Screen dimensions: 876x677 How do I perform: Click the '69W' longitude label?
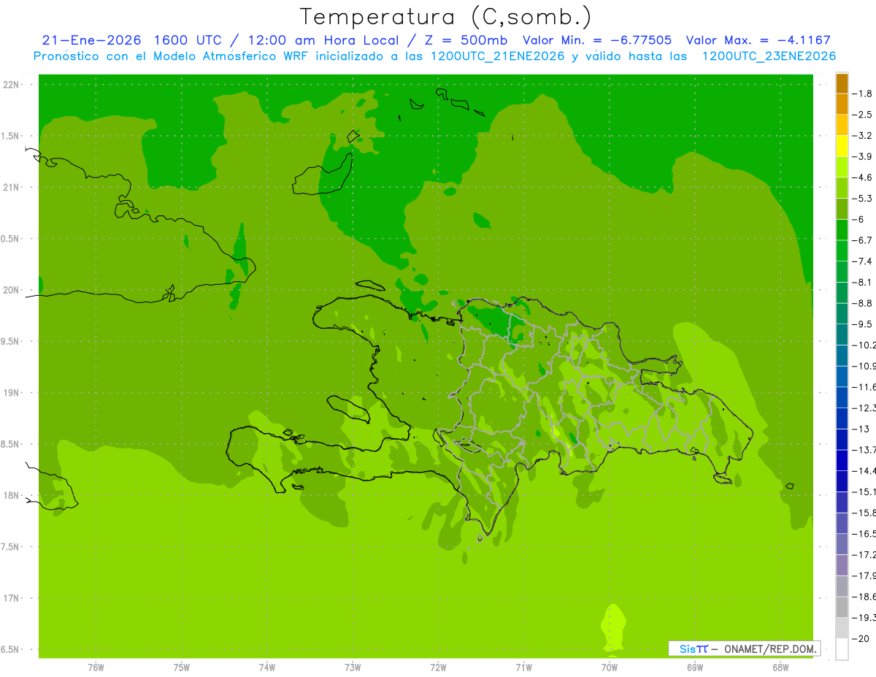[x=695, y=668]
